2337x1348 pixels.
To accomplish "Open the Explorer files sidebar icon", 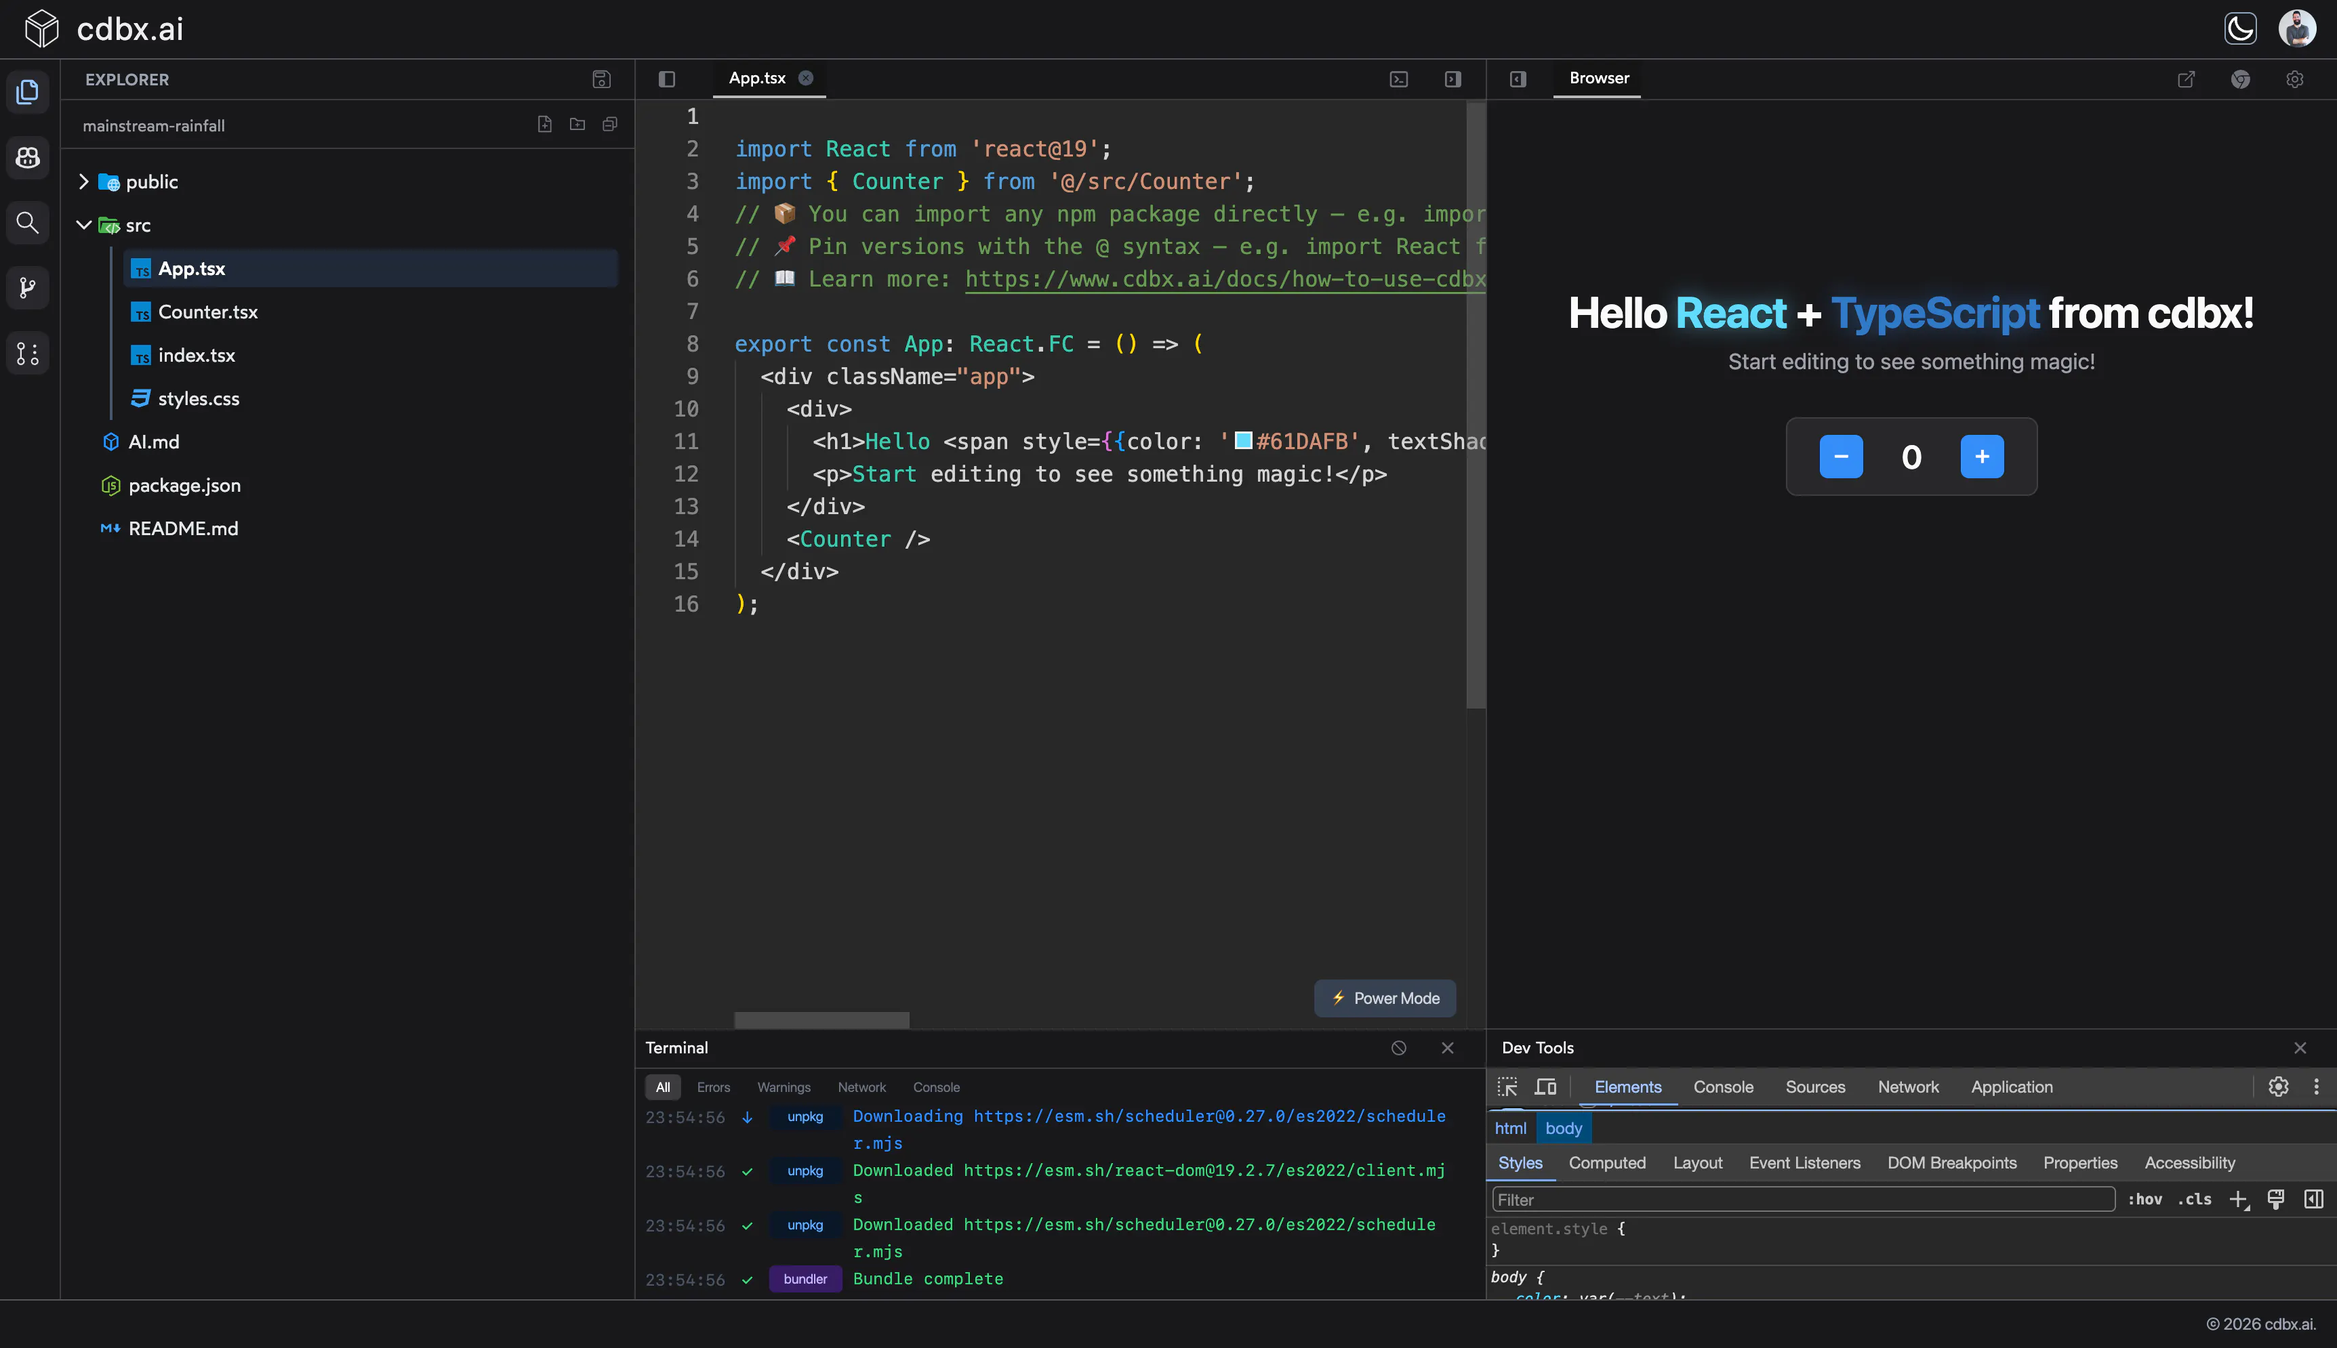I will point(28,91).
